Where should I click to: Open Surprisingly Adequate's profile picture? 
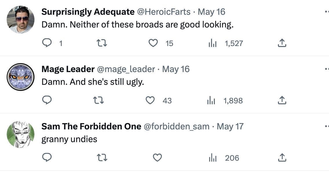[x=20, y=20]
